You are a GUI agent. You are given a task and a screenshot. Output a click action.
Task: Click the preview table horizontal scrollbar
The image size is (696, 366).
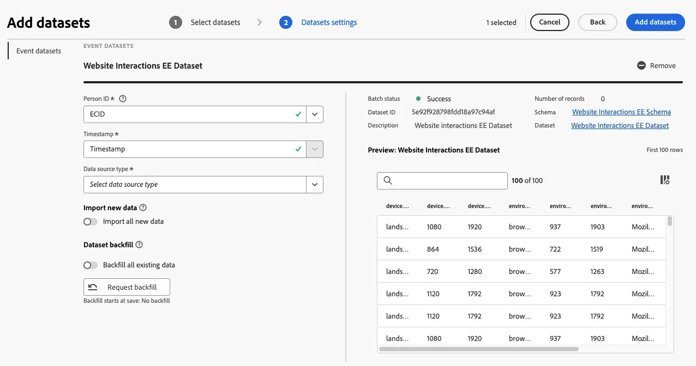478,349
